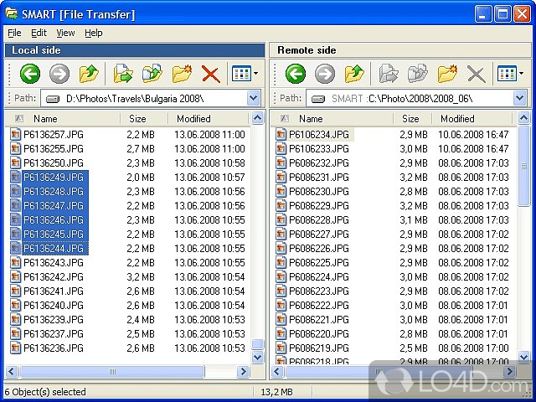Click Local side scroll right arrow
This screenshot has width=536, height=402.
(244, 372)
